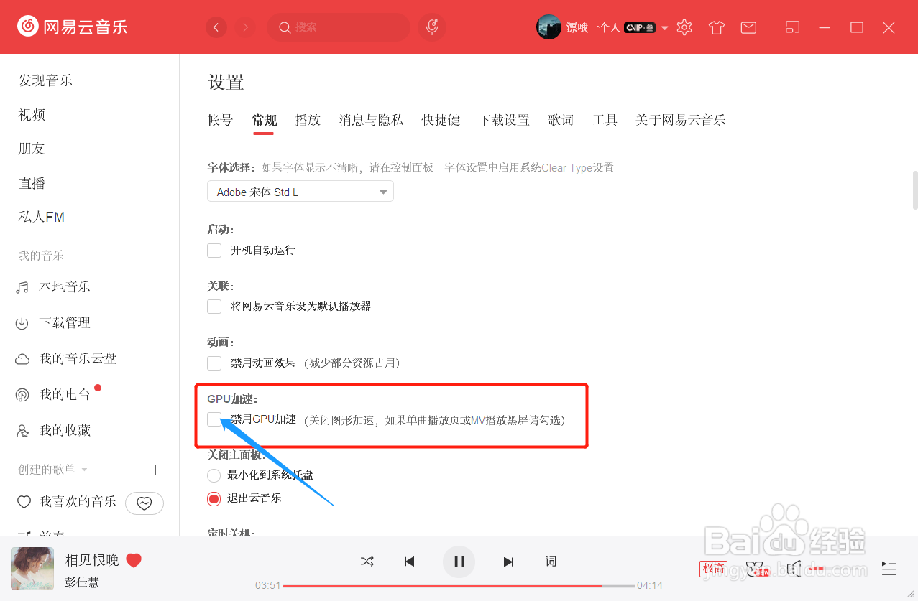Switch to mini player mode icon
Screen dimensions: 918x601
pos(792,27)
